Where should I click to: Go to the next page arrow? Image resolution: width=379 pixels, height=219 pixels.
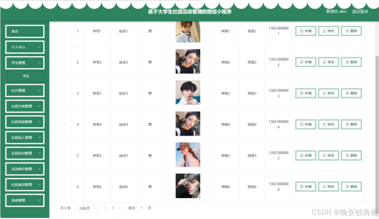119,208
